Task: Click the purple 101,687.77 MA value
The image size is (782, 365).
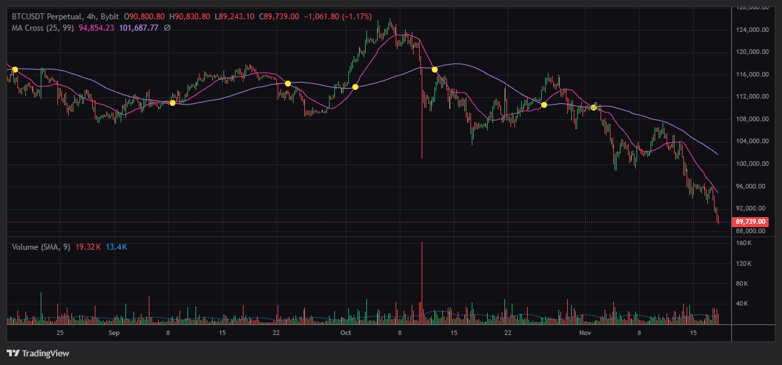Action: [139, 27]
